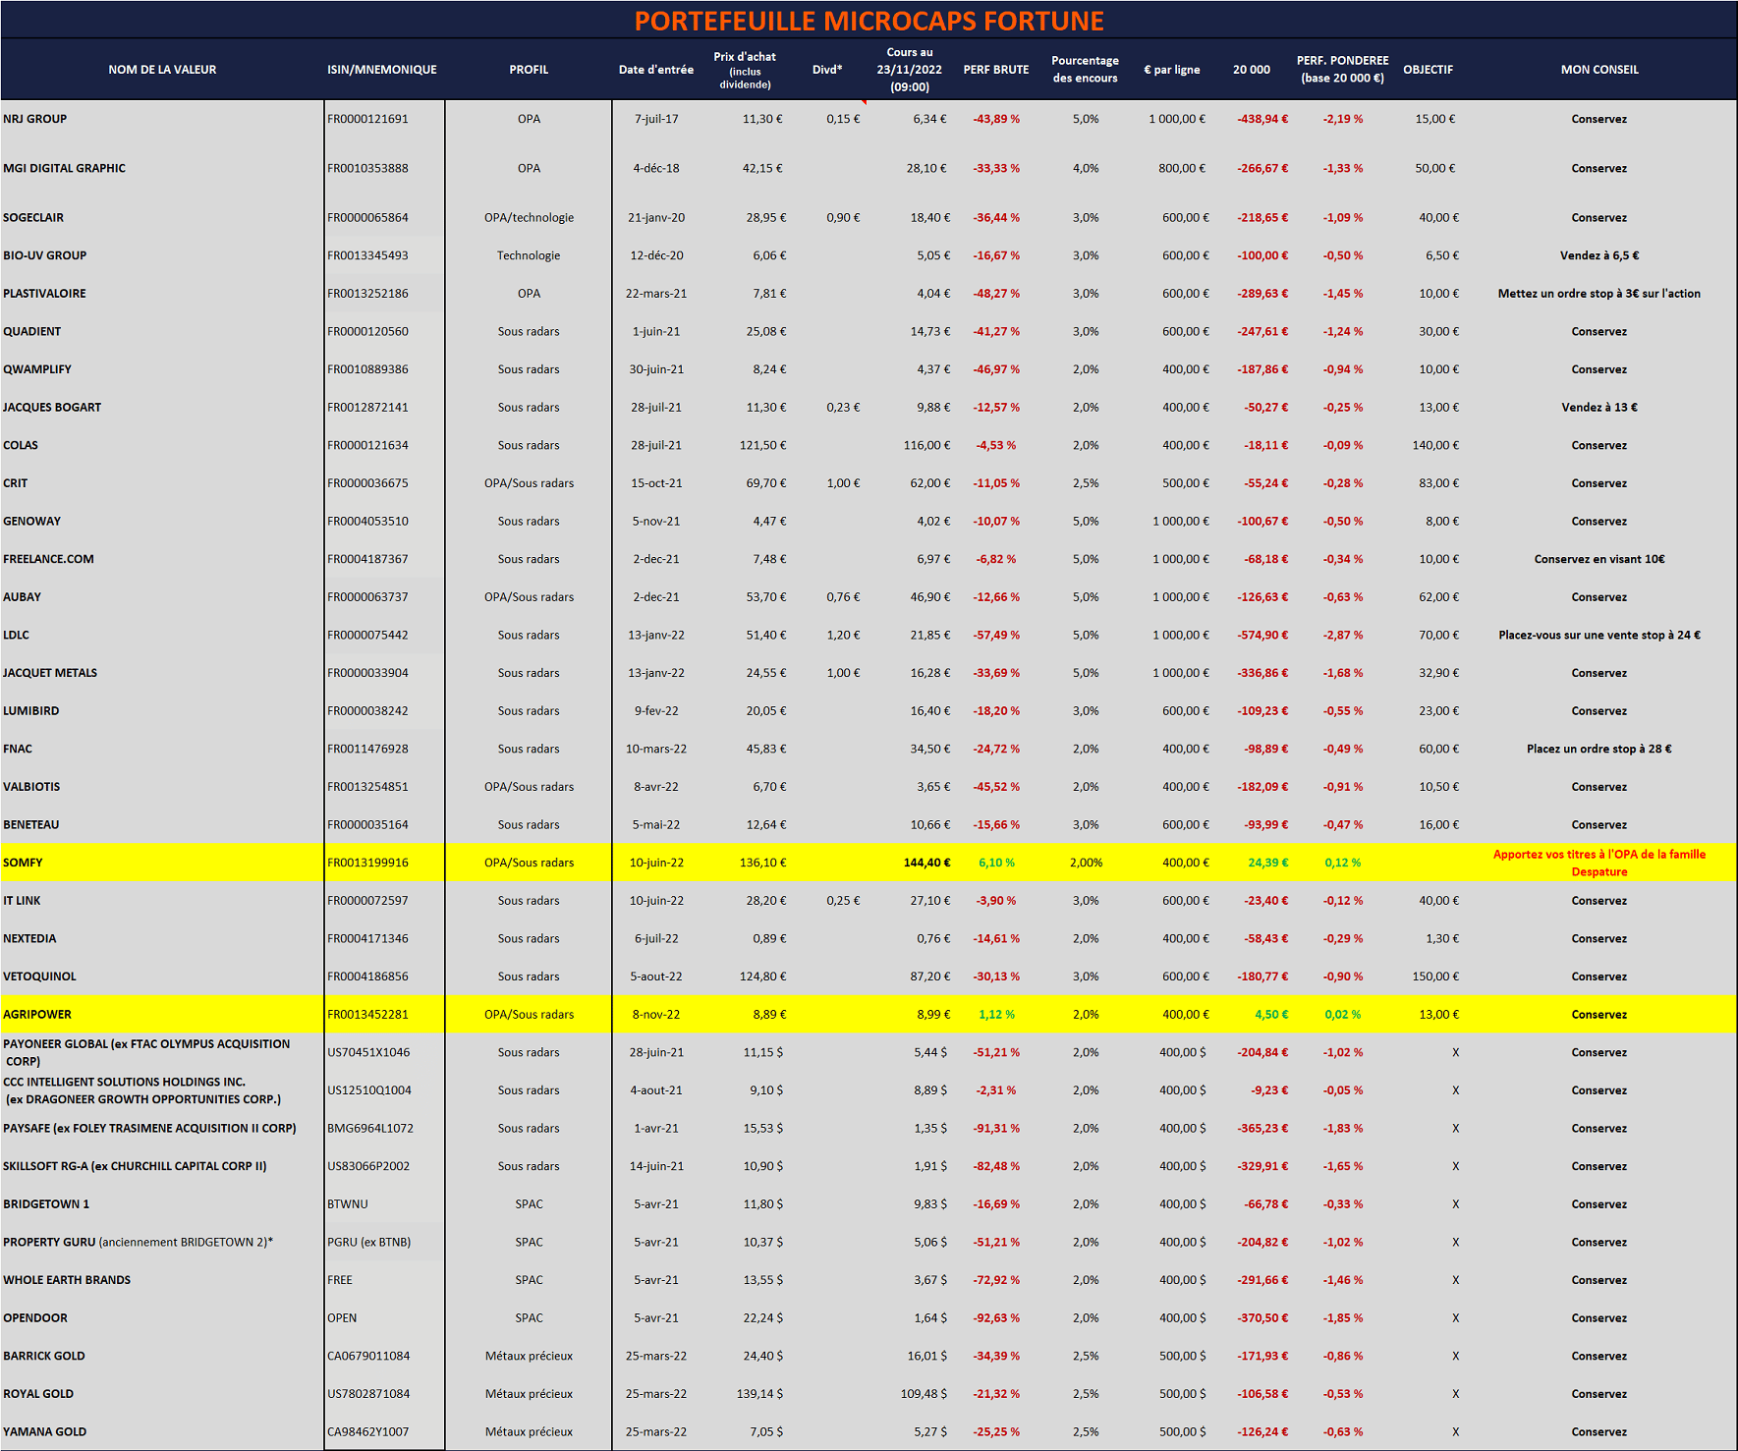Select the PAYSAFE name cell
Viewport: 1738px width, 1451px height.
click(149, 1129)
